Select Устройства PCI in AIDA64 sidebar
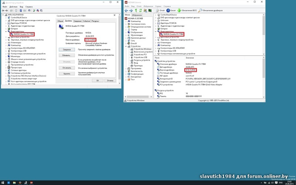This screenshot has height=185, width=296. [140, 54]
